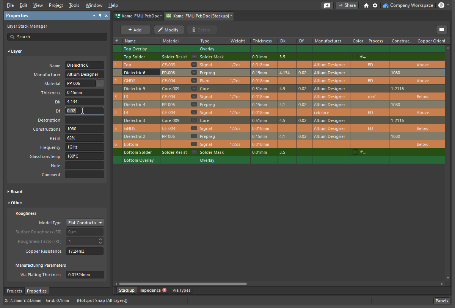The width and height of the screenshot is (455, 308).
Task: Open the Model Type dropdown
Action: (85, 223)
